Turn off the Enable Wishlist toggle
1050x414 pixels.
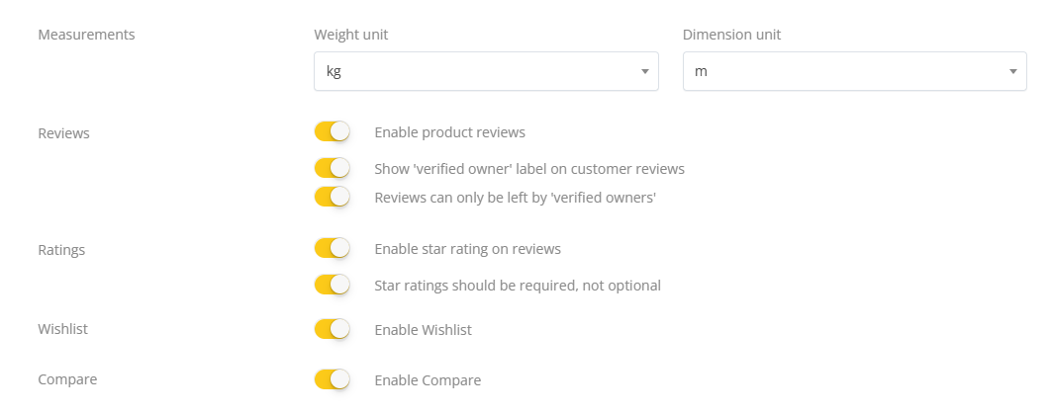[332, 329]
